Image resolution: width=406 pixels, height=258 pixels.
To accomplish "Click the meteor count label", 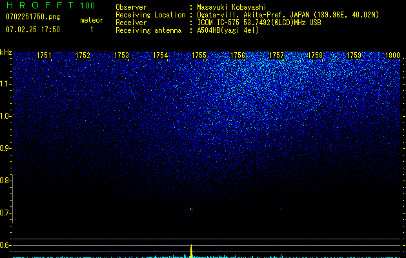I will (92, 20).
